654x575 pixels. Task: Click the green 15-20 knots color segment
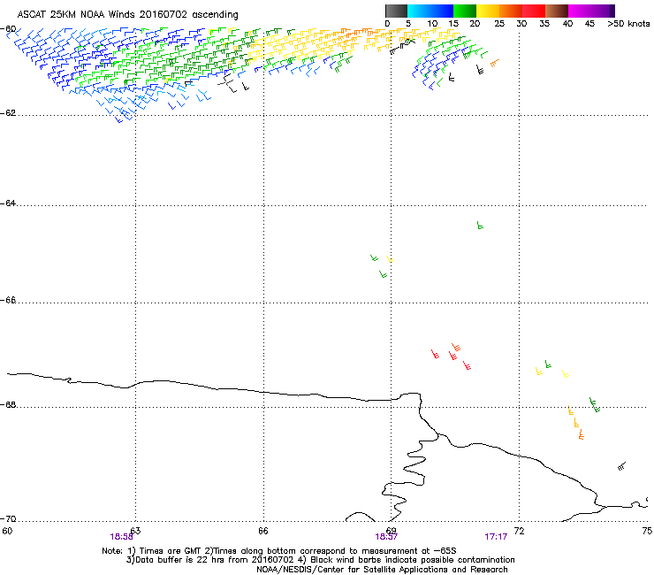tap(465, 11)
